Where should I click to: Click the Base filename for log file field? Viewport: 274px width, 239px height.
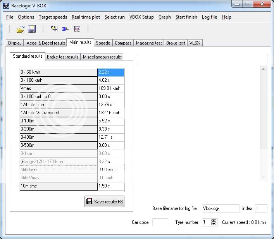click(x=221, y=208)
